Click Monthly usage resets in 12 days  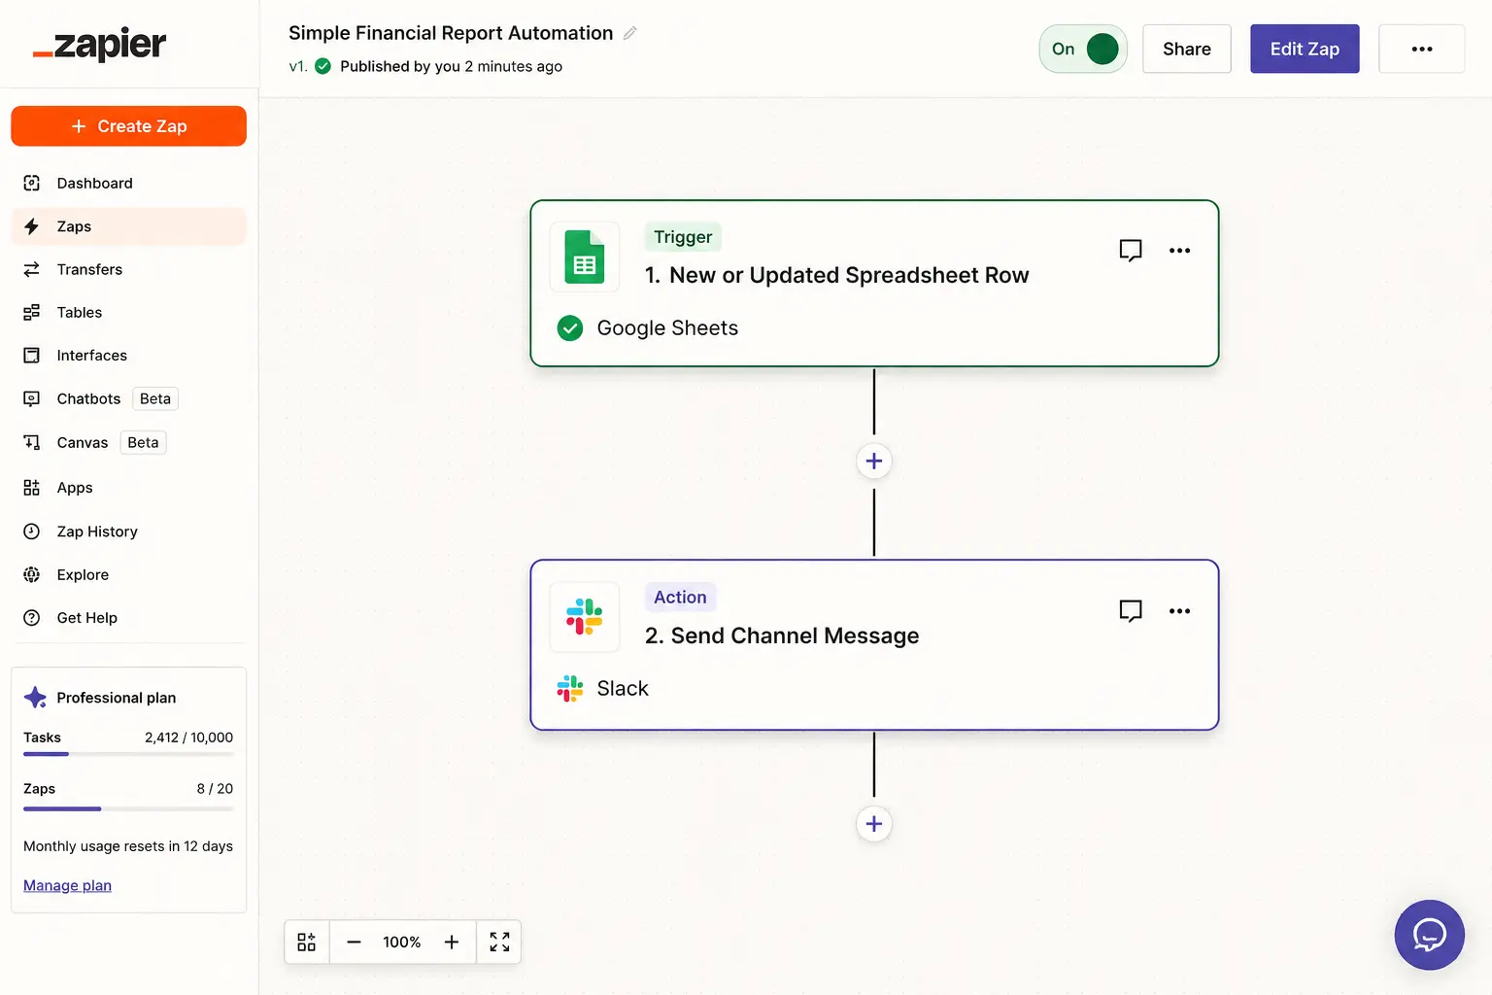[x=128, y=846]
